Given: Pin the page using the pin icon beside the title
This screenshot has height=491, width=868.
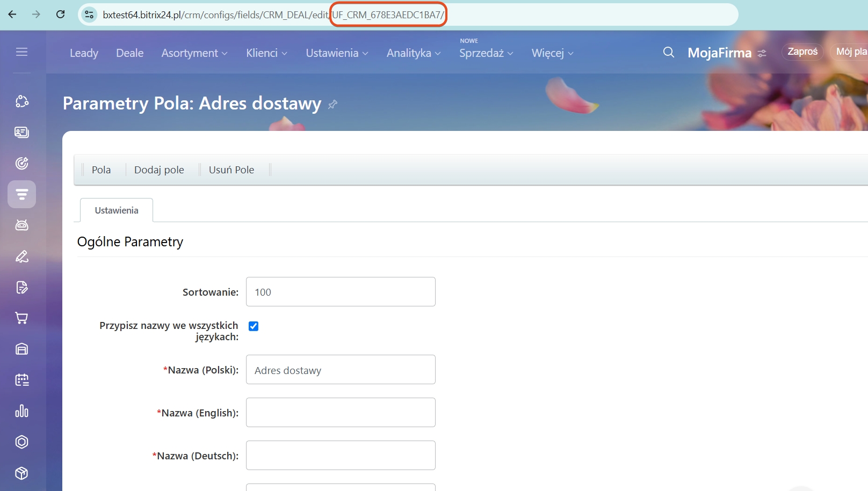Looking at the screenshot, I should point(333,104).
